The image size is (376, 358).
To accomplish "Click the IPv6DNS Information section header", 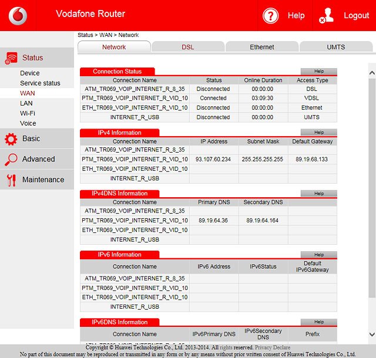I will click(119, 322).
